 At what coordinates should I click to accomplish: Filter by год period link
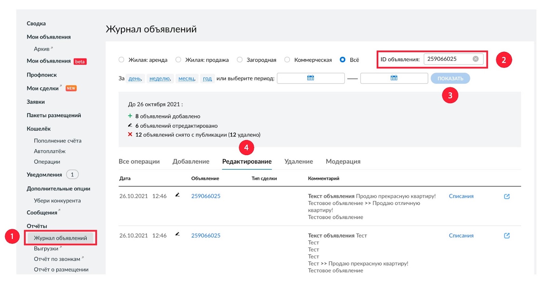(207, 79)
